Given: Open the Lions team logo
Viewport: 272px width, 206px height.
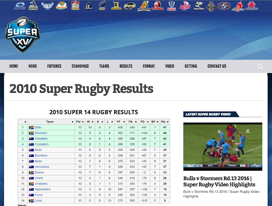Looking at the screenshot, I should pyautogui.click(x=158, y=6).
